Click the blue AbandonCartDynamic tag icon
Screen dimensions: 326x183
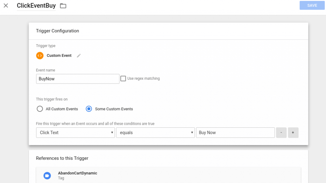(47, 175)
